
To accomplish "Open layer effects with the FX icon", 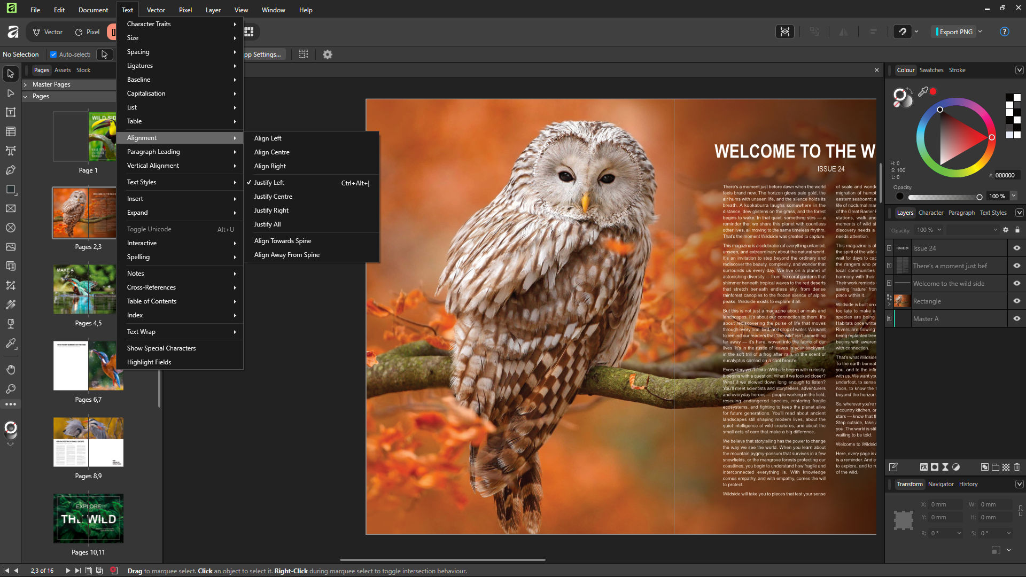I will coord(924,466).
